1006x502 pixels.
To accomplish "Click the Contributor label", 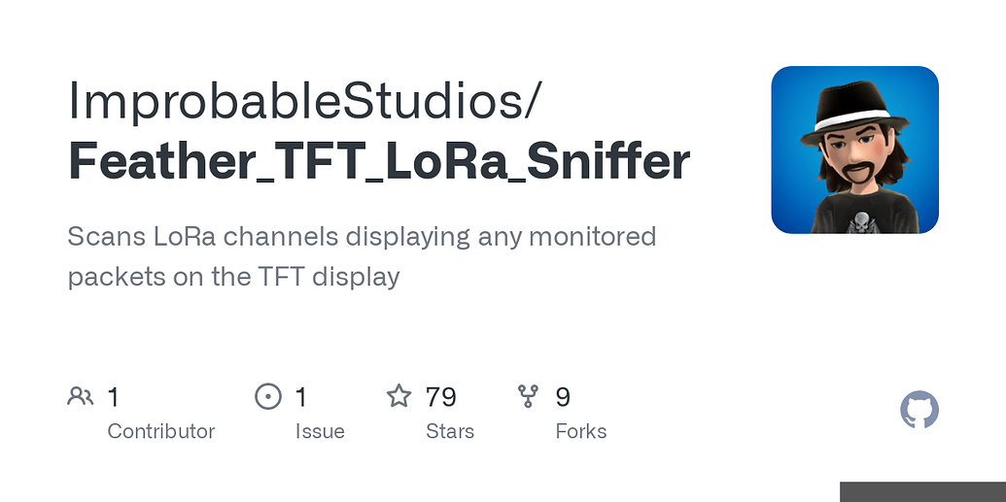I will coord(161,431).
